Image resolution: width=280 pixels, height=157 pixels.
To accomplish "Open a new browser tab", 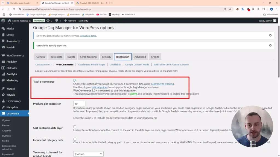I will 112,3.
